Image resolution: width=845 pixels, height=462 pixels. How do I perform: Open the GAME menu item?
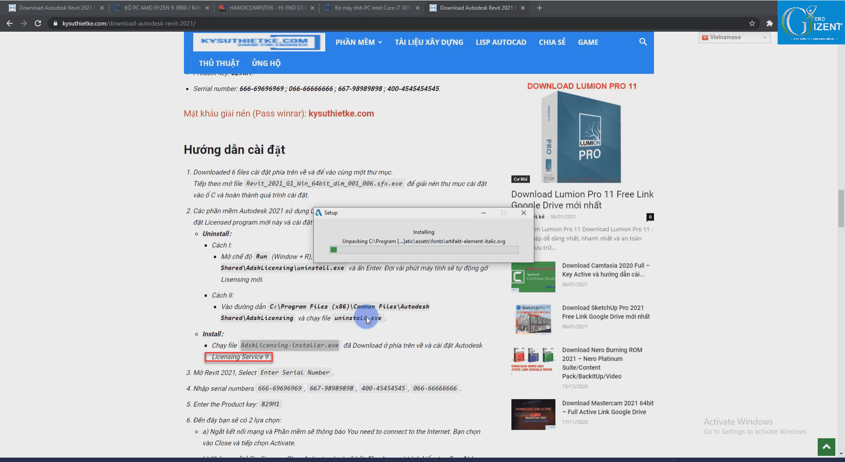588,42
